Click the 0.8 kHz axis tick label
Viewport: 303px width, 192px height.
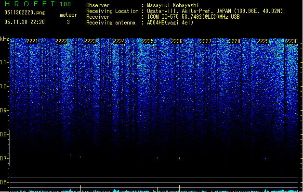pyautogui.click(x=4, y=134)
